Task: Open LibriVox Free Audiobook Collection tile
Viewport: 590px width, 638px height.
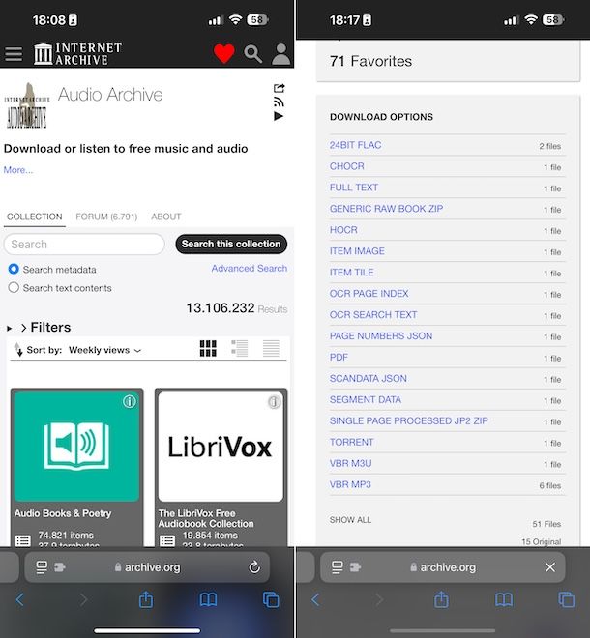Action: (221, 467)
